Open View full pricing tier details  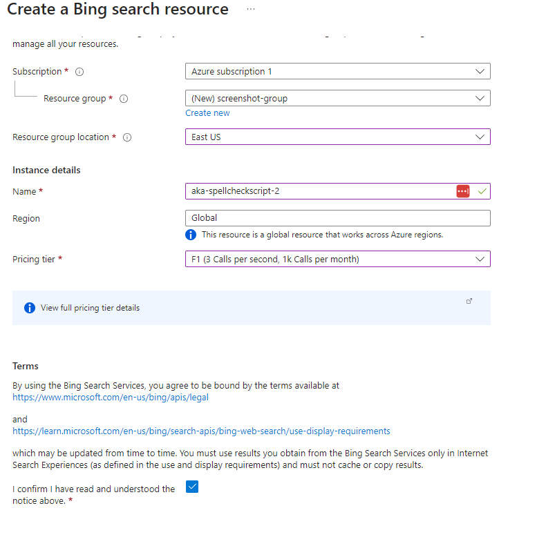(x=90, y=308)
